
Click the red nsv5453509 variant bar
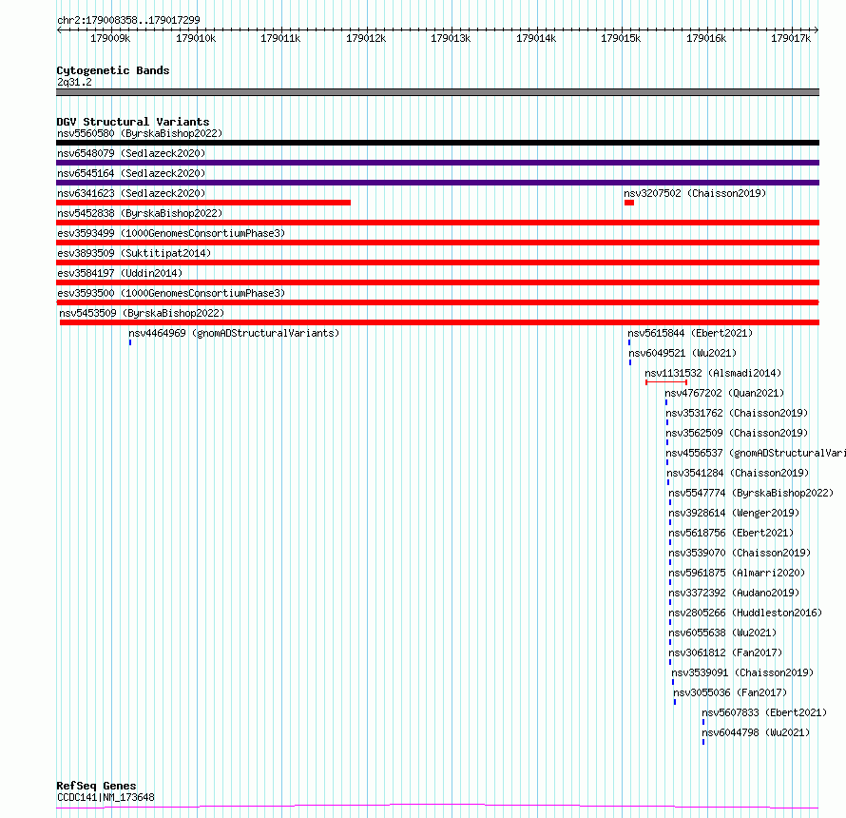439,322
